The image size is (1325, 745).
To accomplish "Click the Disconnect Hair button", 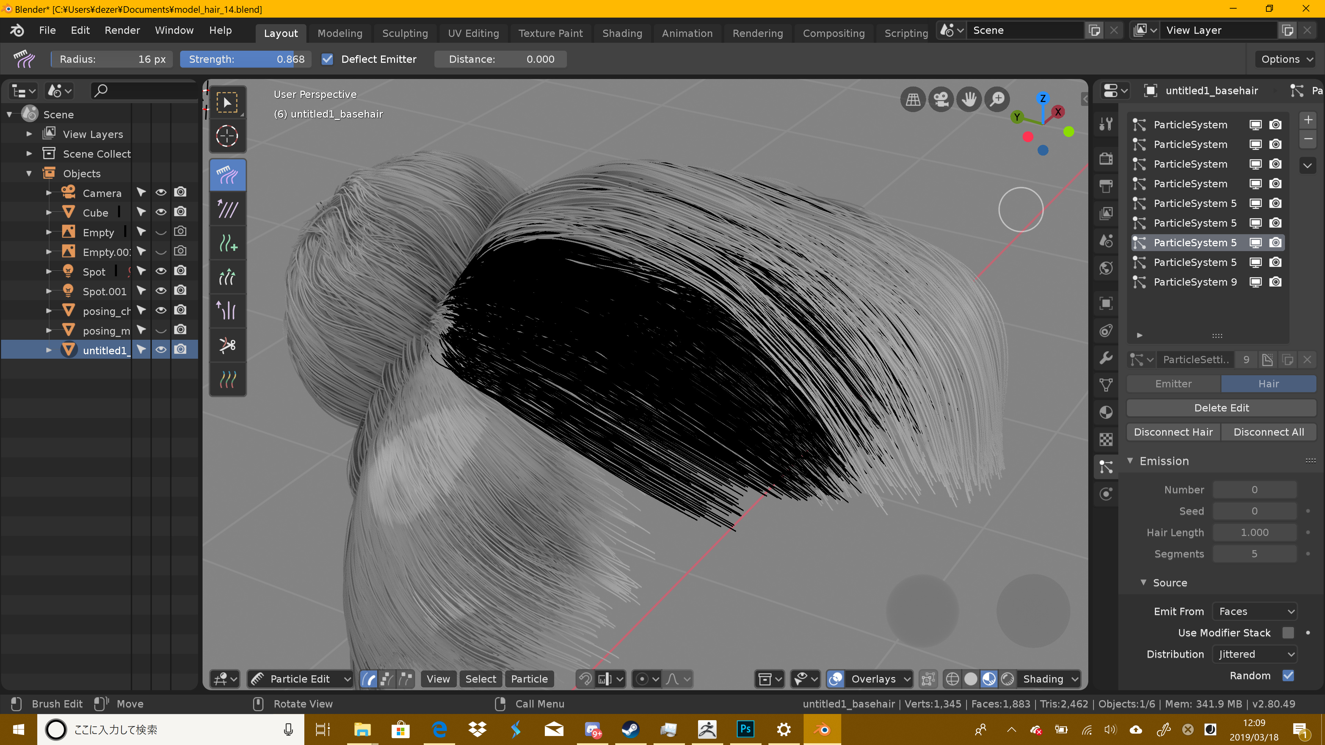I will [x=1173, y=432].
